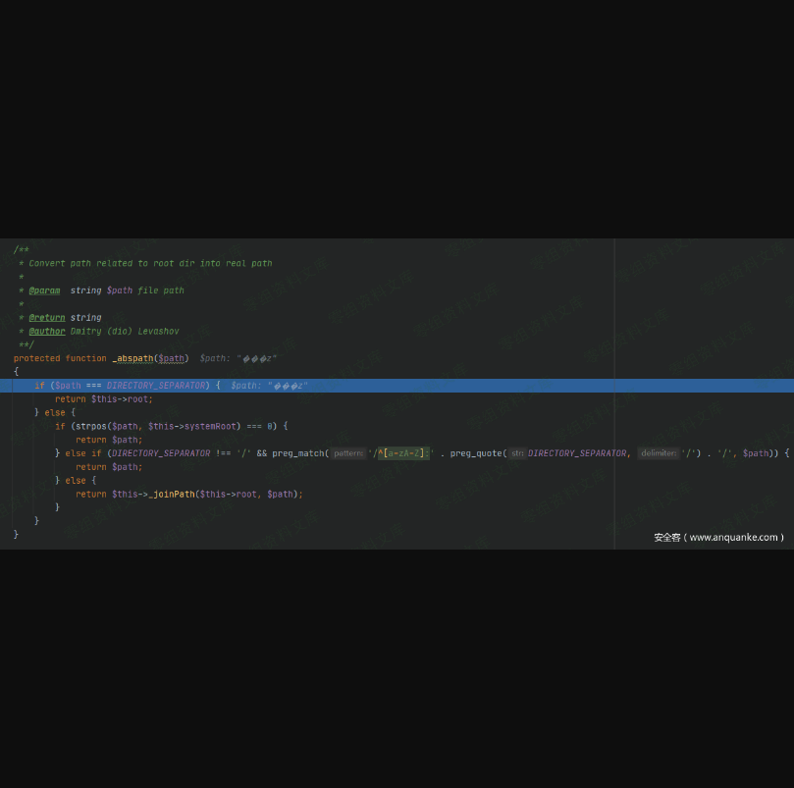794x788 pixels.
Task: Click the 'Dmitry (dio) Levashov' author name
Action: click(x=124, y=332)
